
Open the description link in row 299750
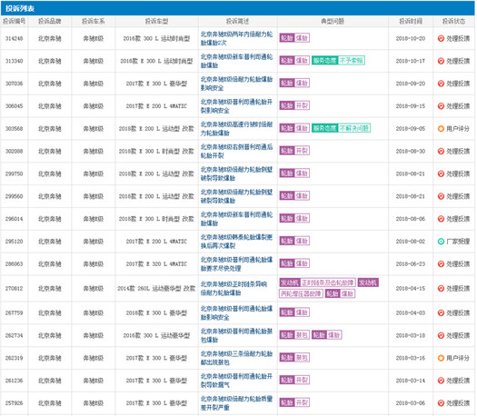(x=236, y=173)
